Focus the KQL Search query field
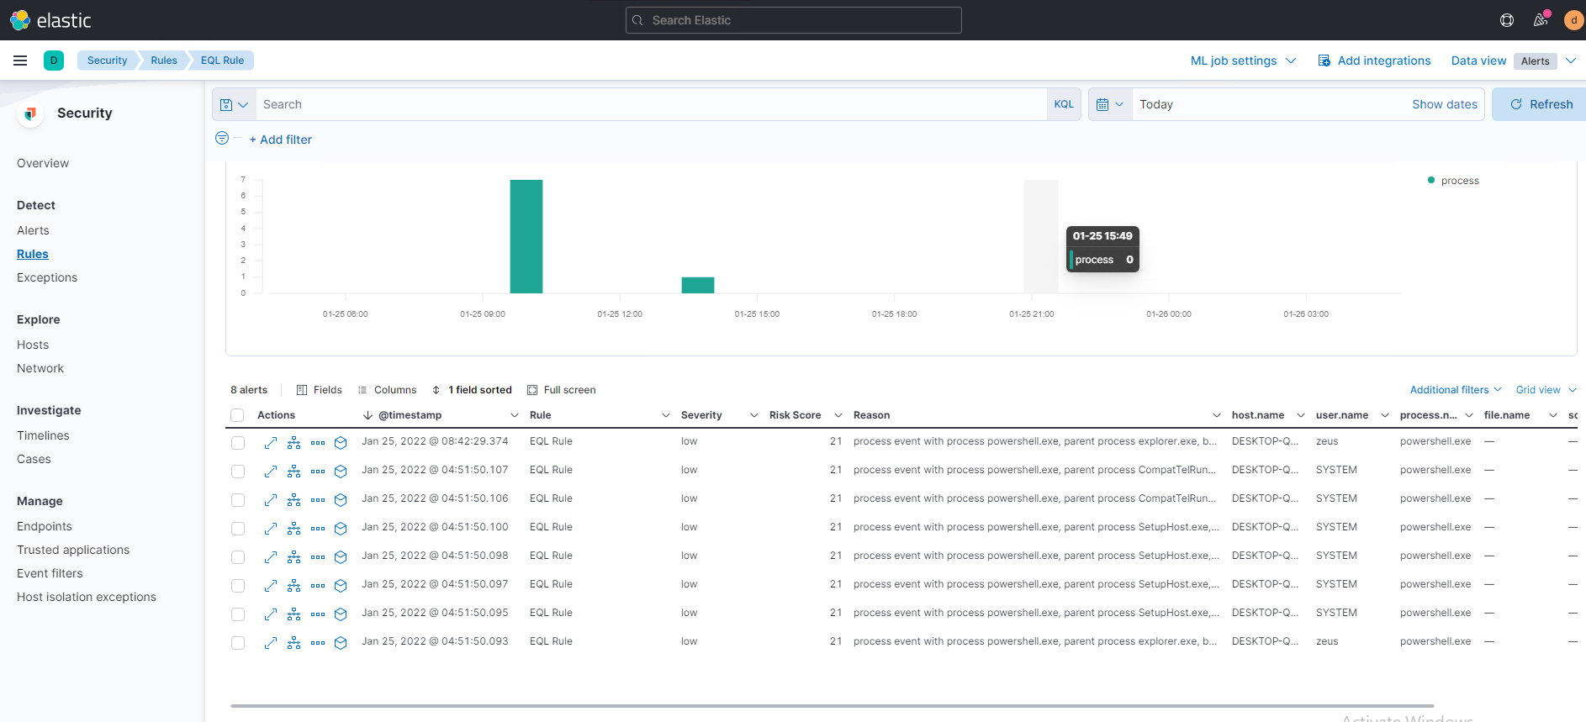 click(651, 104)
